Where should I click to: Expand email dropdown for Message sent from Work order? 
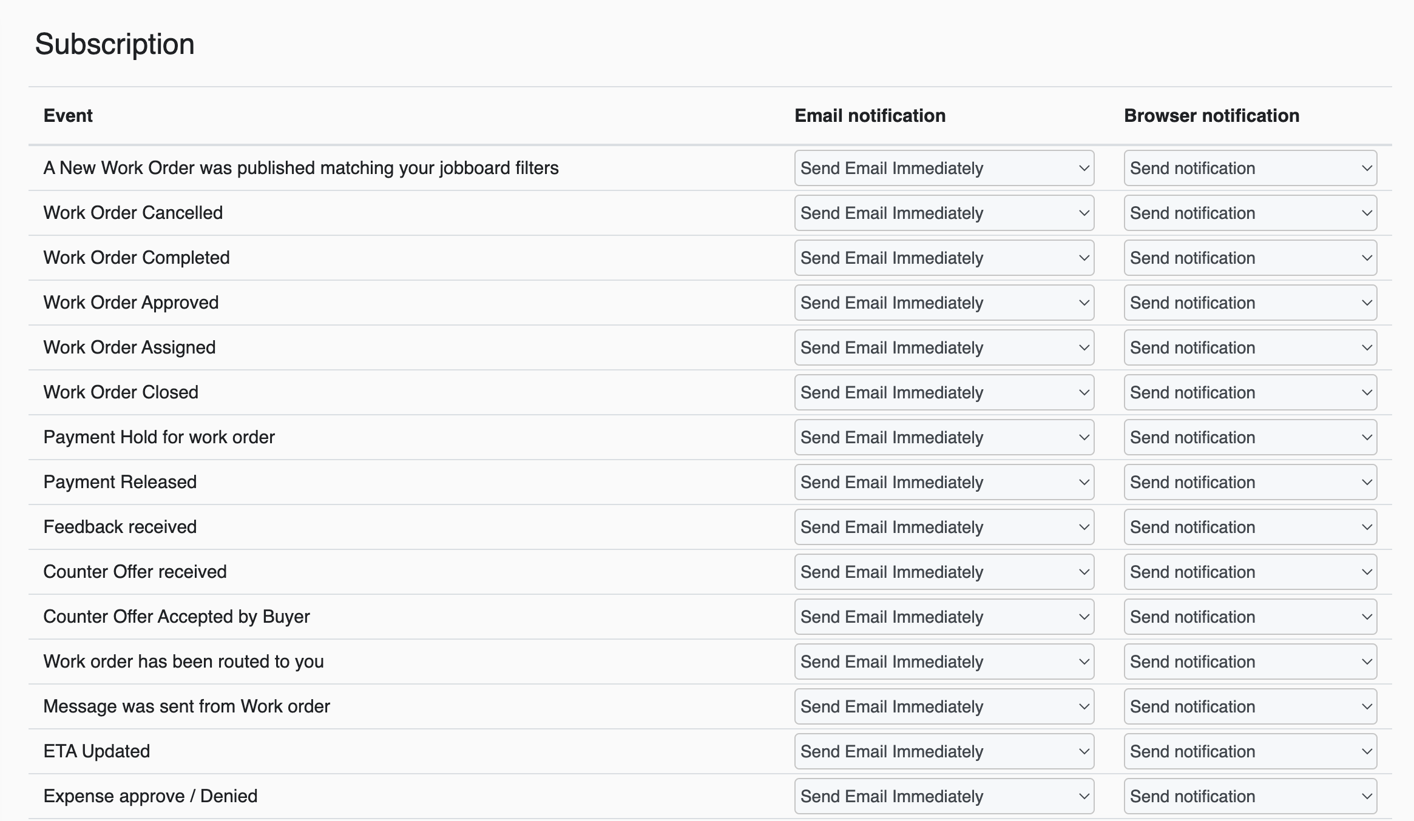[x=944, y=706]
